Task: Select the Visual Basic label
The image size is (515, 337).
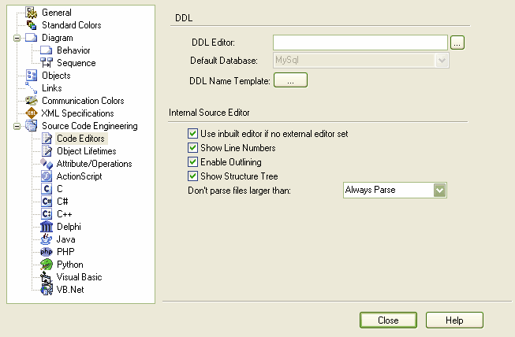Action: pyautogui.click(x=79, y=277)
